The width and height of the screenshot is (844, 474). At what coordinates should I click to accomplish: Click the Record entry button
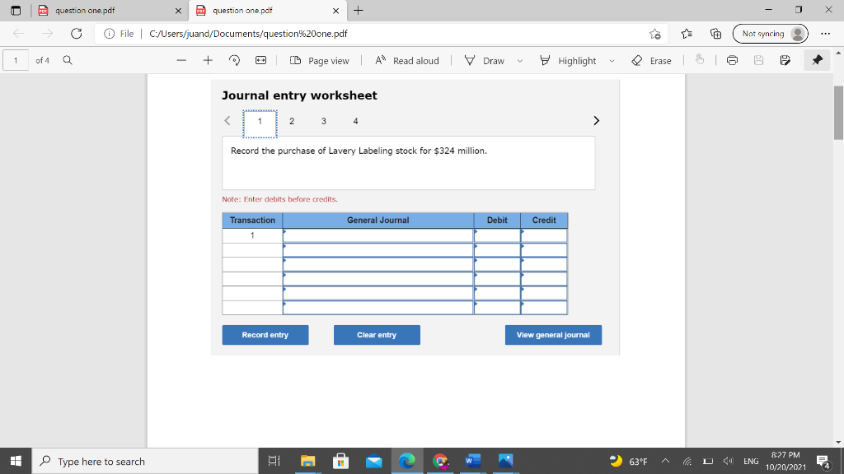[x=265, y=335]
